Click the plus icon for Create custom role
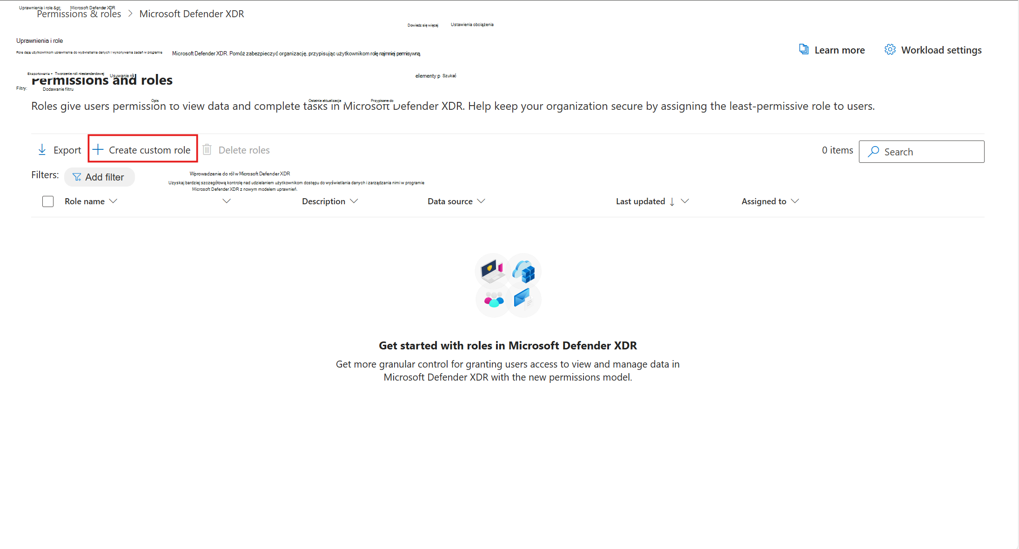Viewport: 1019px width, 549px height. click(98, 150)
